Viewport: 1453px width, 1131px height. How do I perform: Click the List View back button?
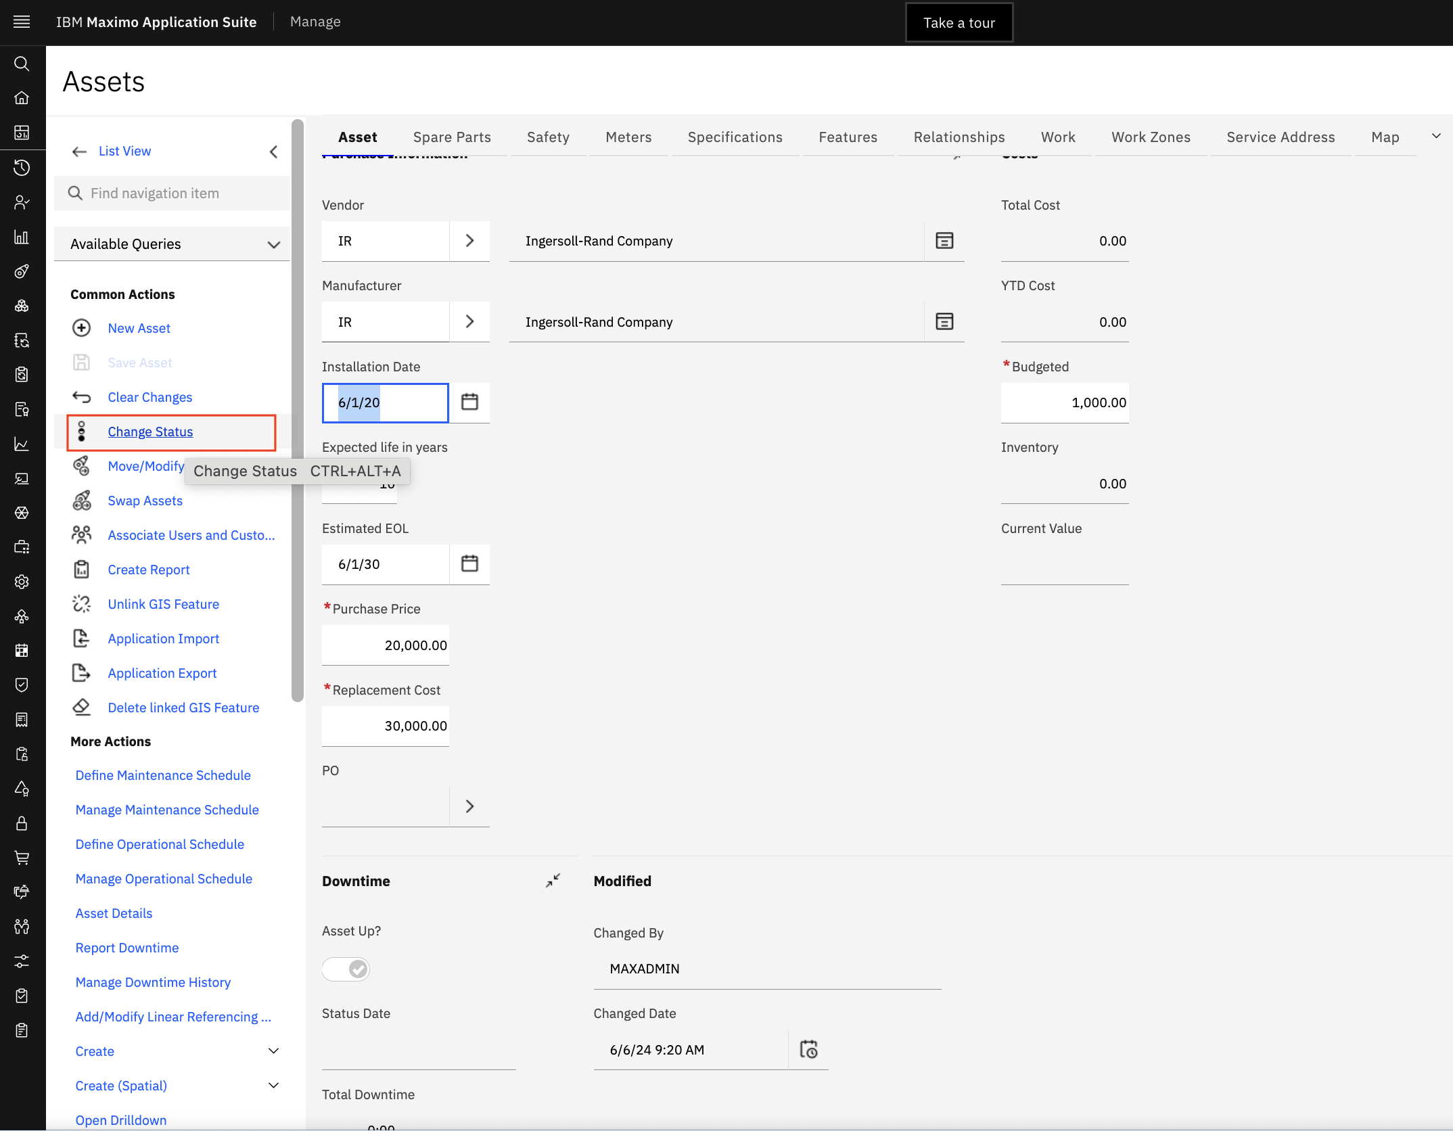click(79, 151)
